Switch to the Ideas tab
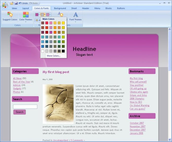Image resolution: width=172 pixels, height=142 pixels. (14, 8)
